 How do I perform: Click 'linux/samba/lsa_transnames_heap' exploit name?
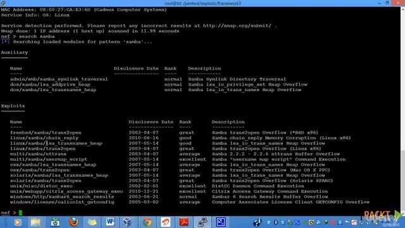click(x=56, y=143)
